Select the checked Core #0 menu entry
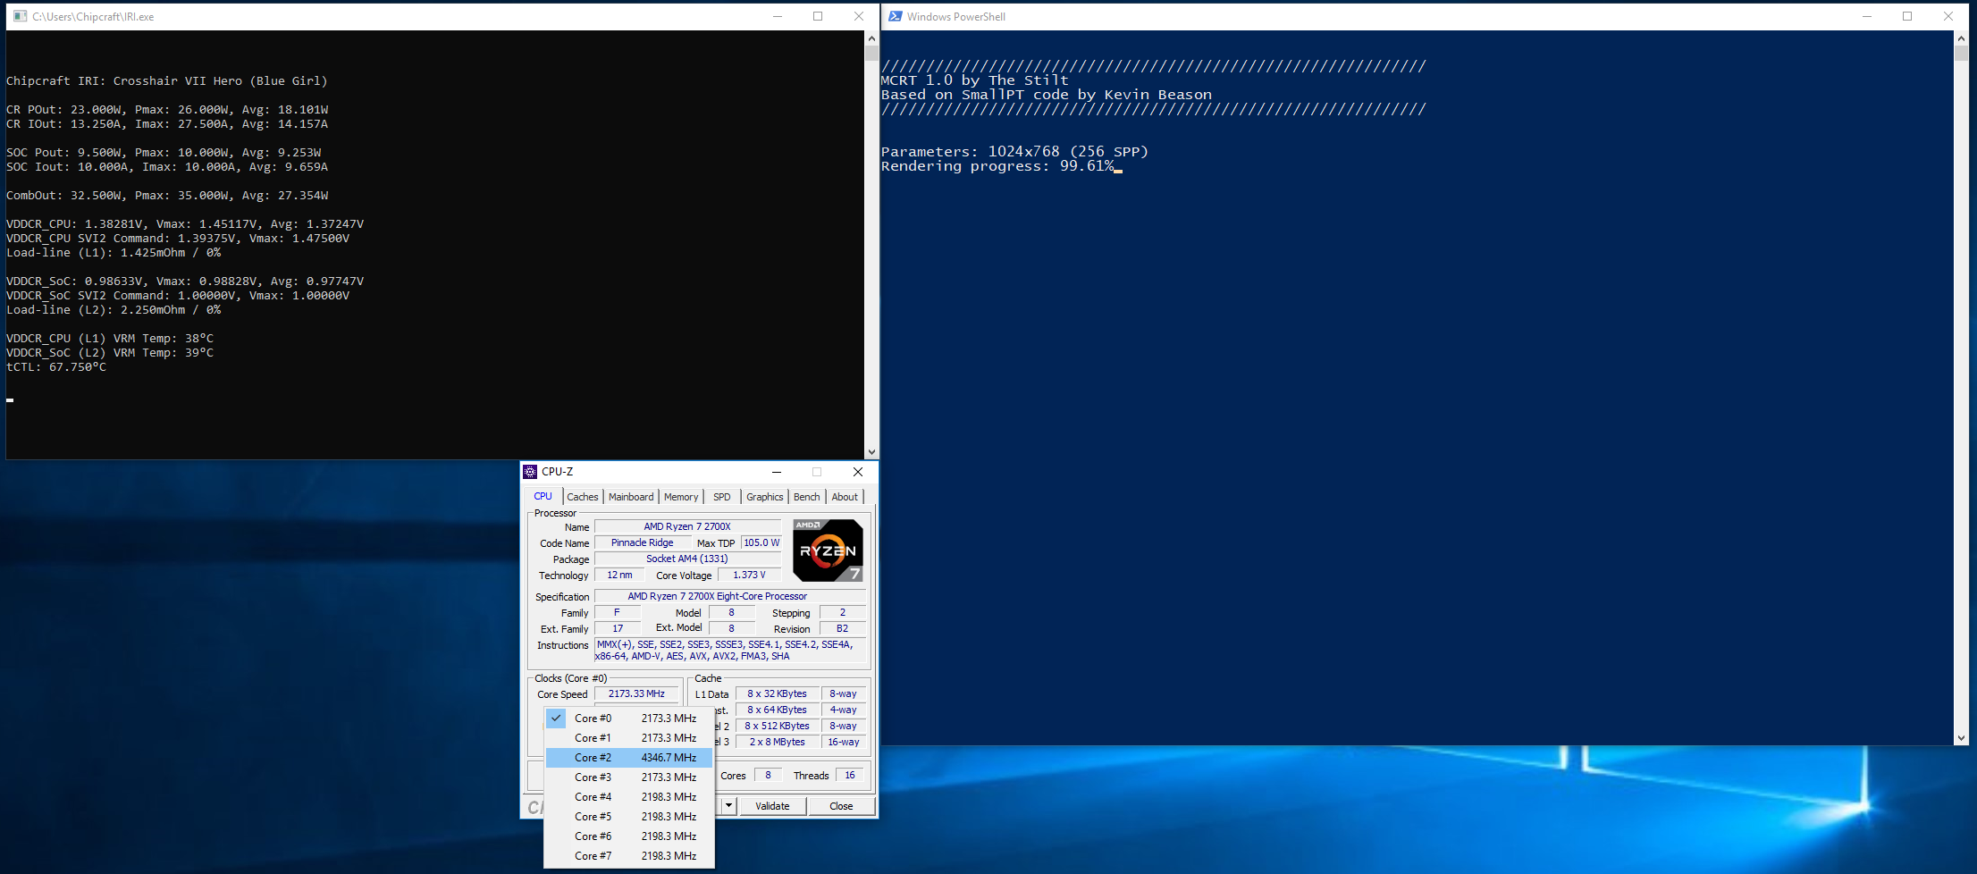Screen dimensions: 1977x874 point(629,719)
